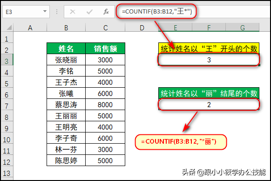The image size is (271, 181).
Task: Select cell containing 李铭
Action: (66, 71)
